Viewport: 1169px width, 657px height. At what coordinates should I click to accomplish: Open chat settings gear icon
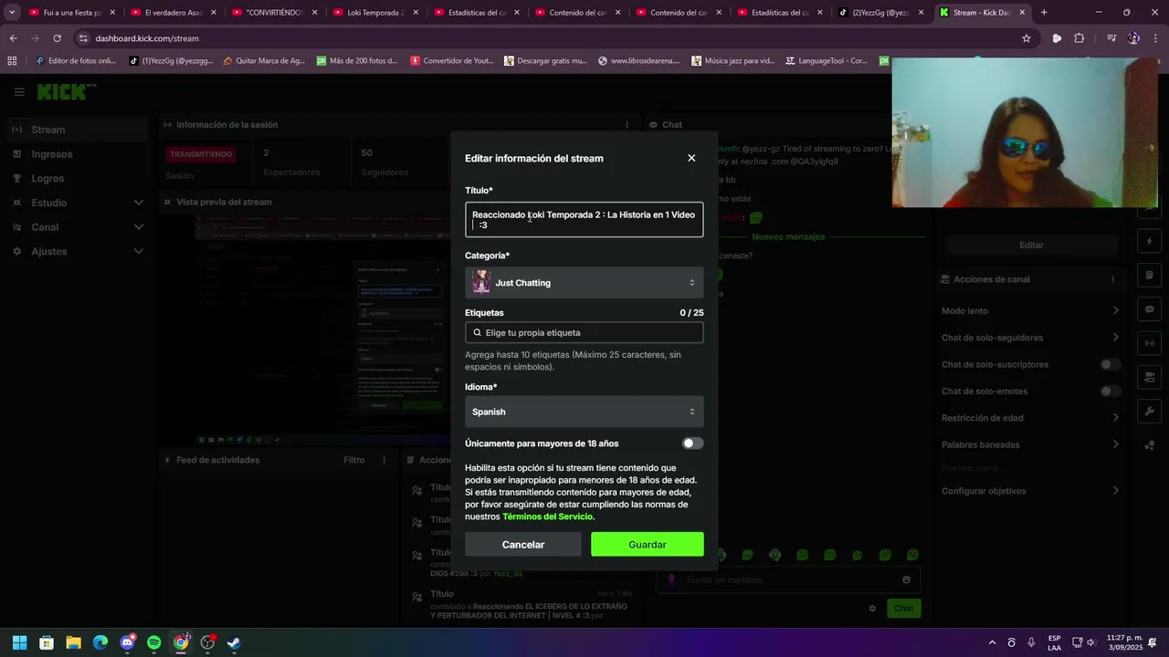coord(872,609)
